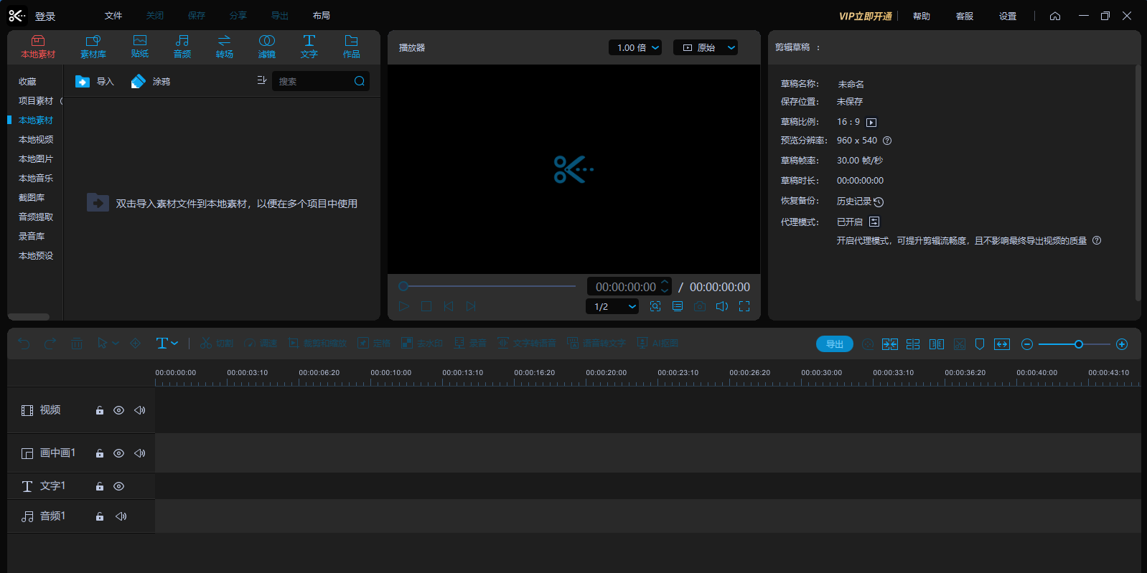The image size is (1147, 573).
Task: Open the 滤镜 filters panel
Action: click(266, 47)
